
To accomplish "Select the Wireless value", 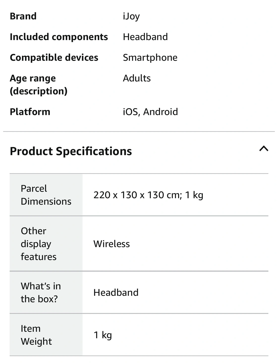I will click(x=112, y=244).
